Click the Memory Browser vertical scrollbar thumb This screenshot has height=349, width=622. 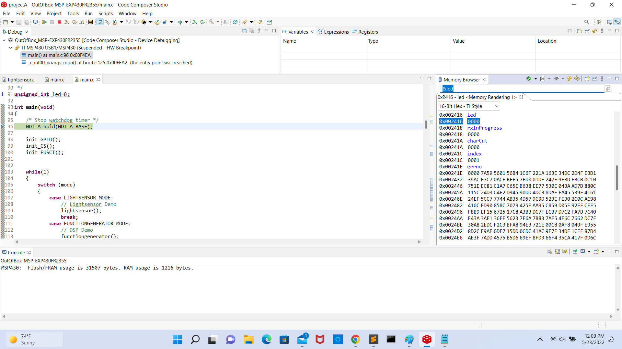(x=617, y=178)
